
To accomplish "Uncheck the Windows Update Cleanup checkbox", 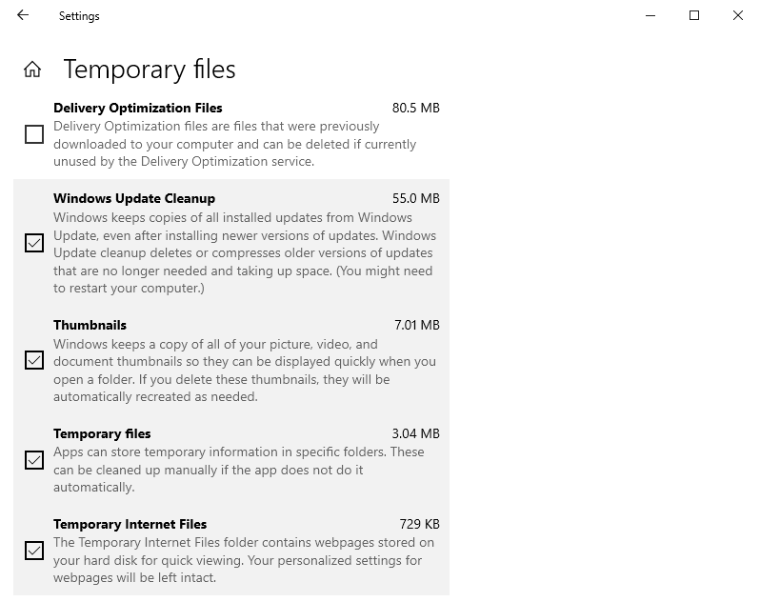I will coord(34,243).
